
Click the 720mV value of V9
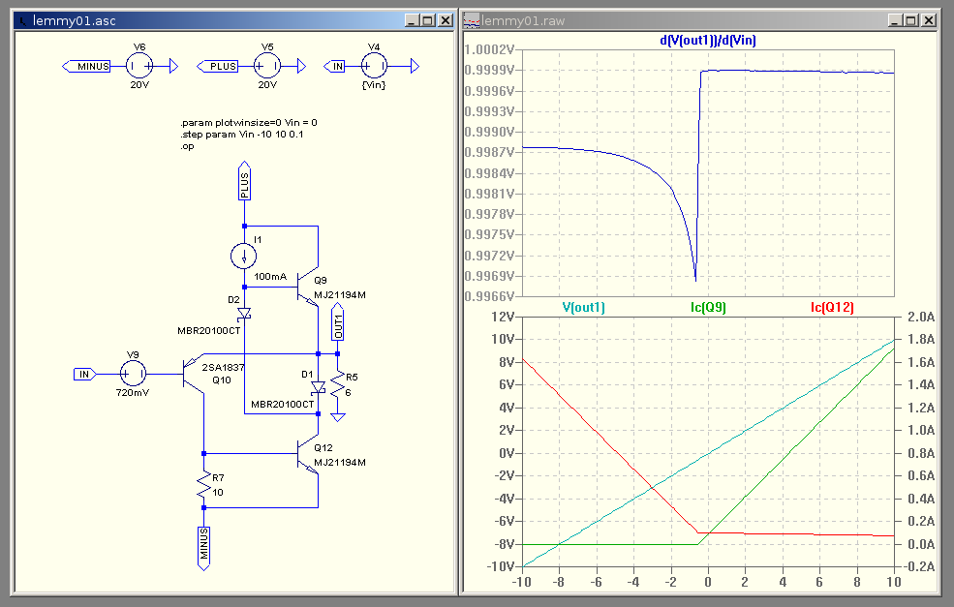click(x=133, y=392)
